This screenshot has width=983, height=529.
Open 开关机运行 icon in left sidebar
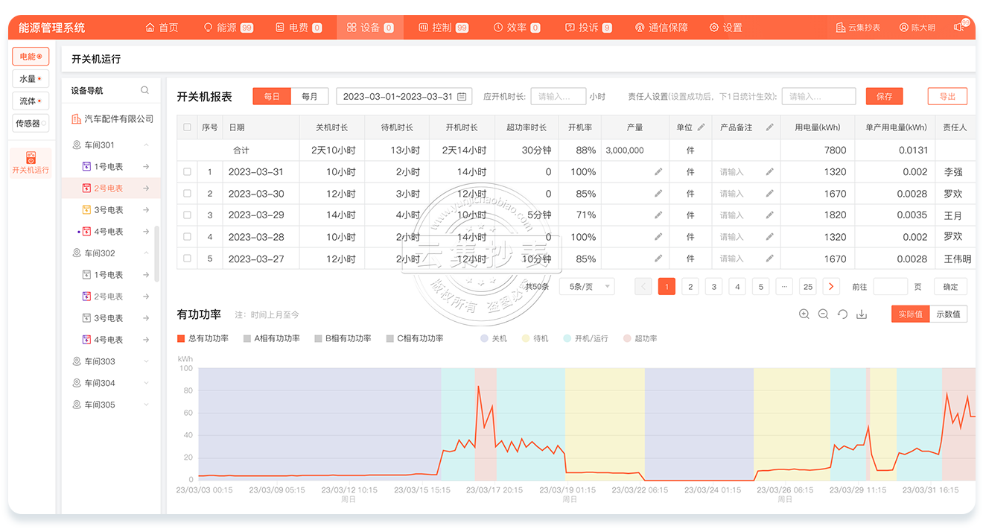31,162
